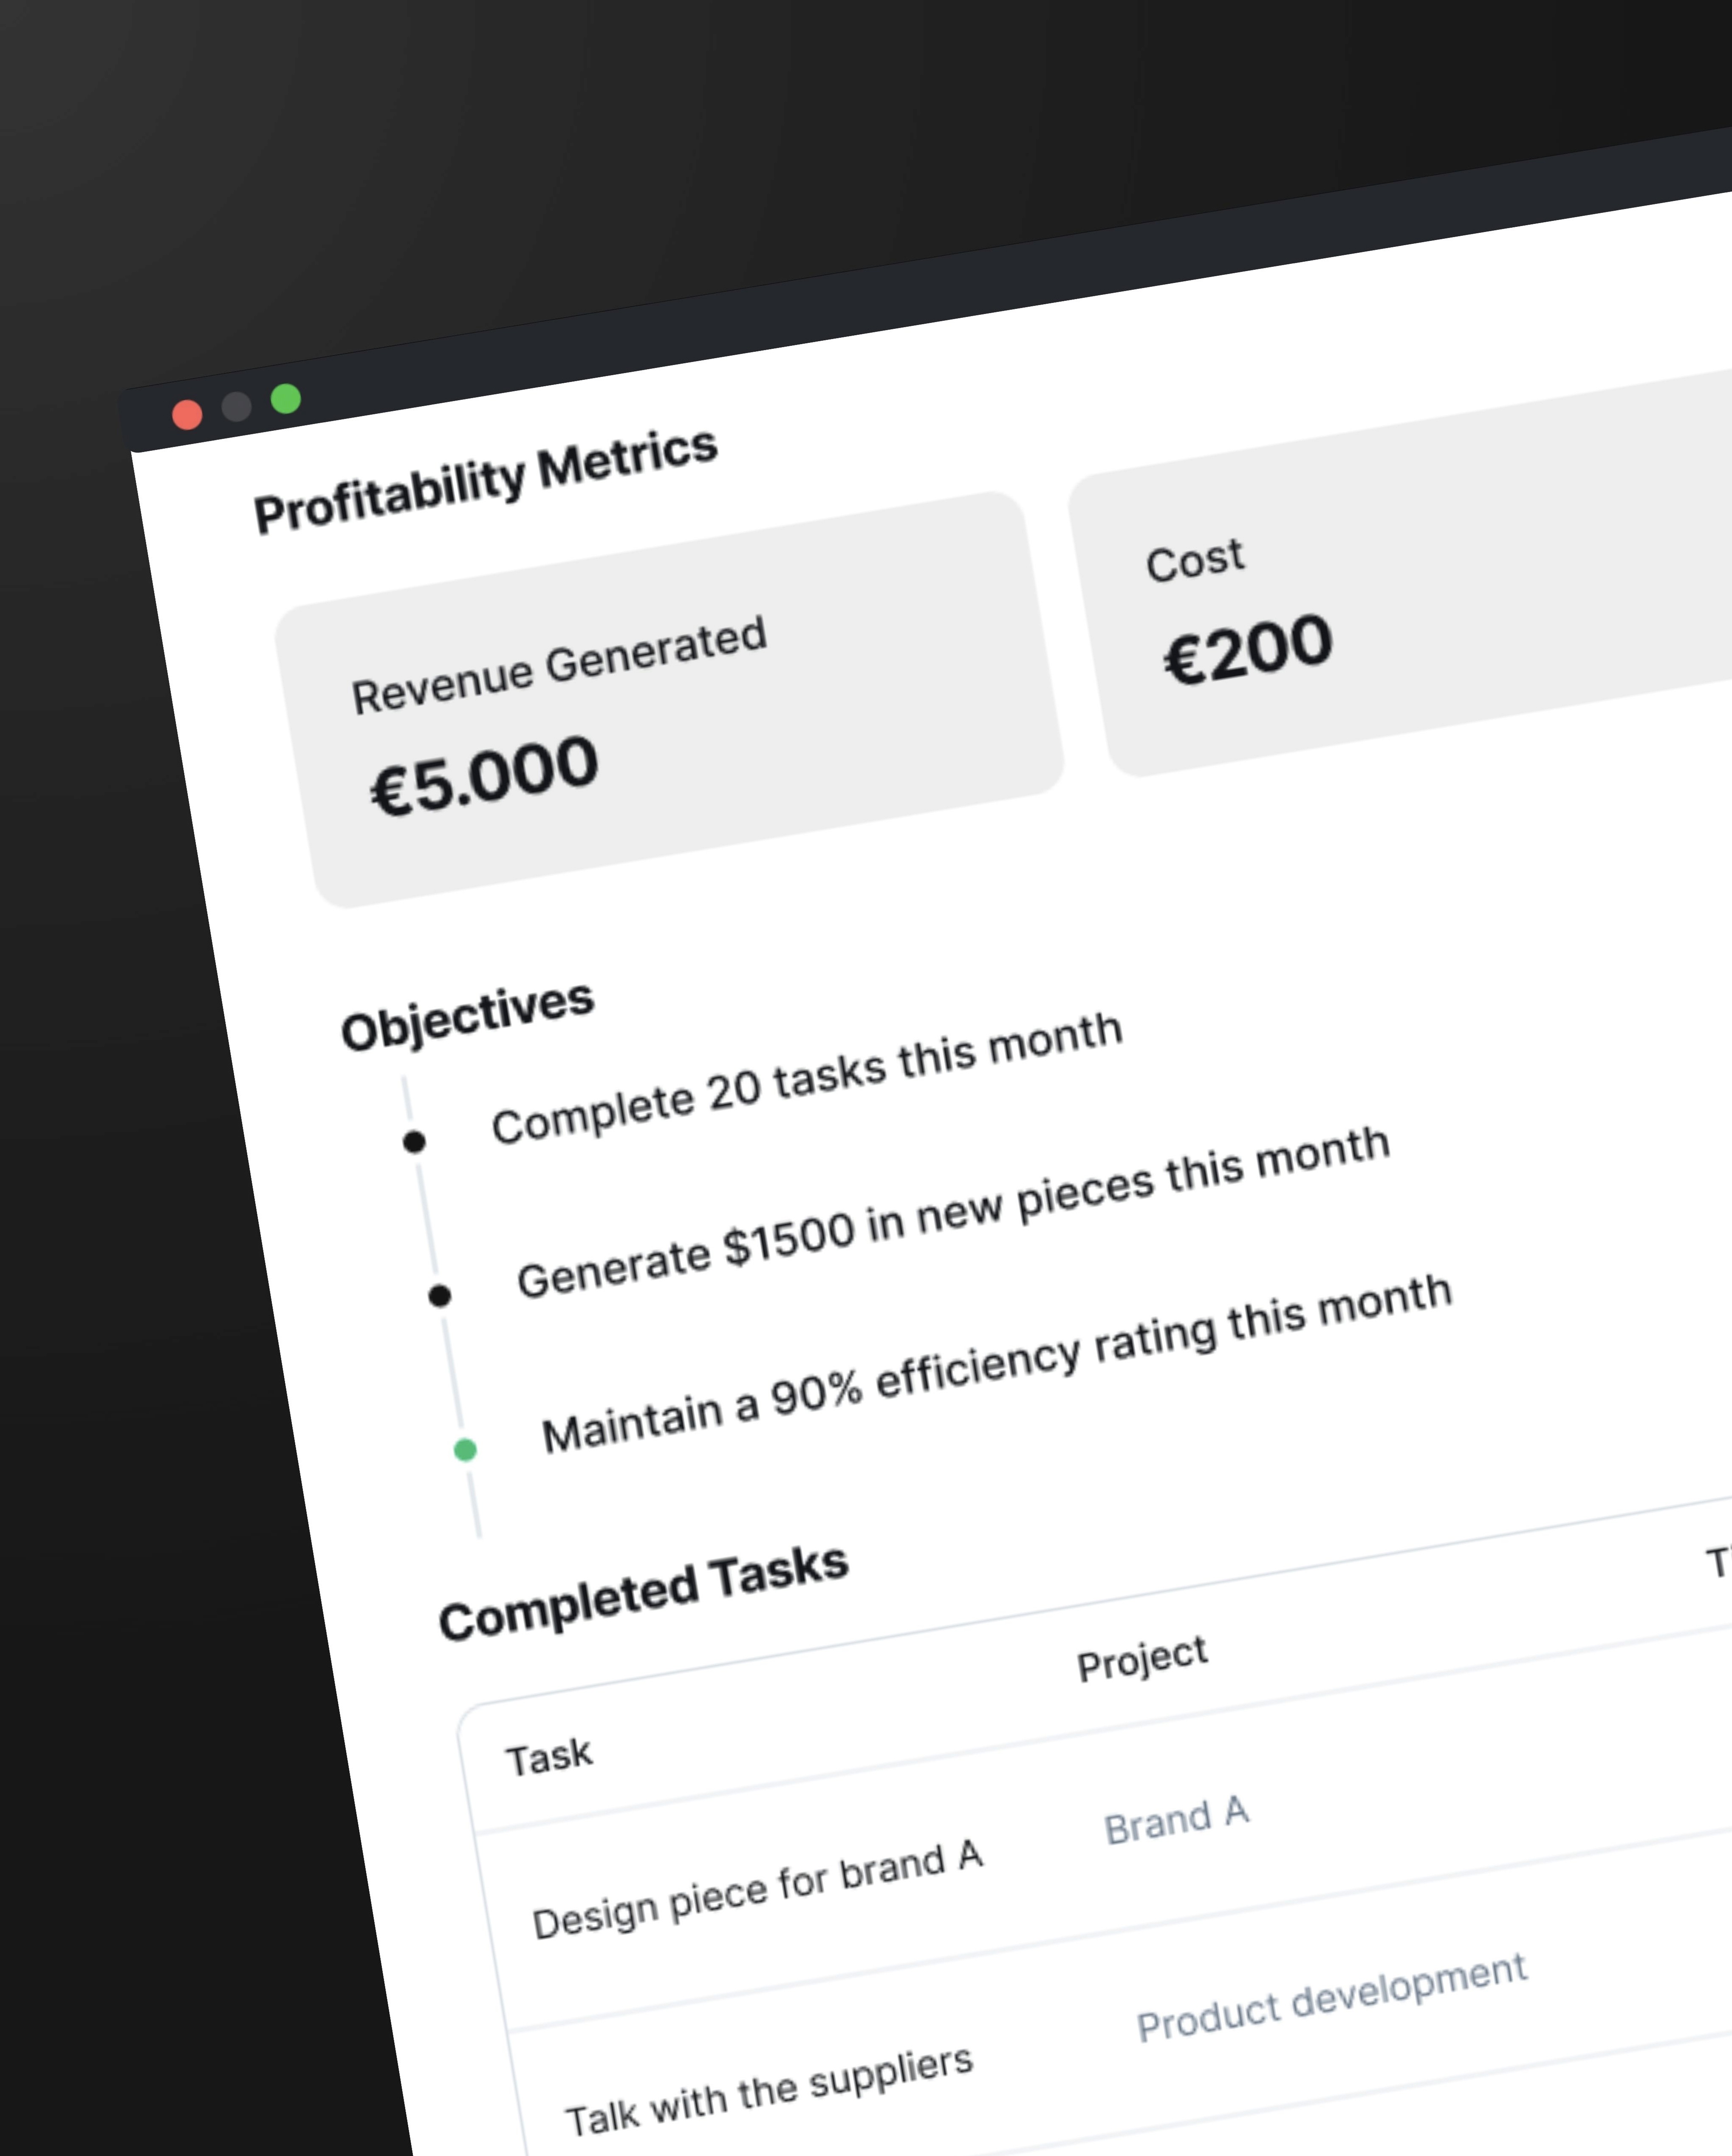Click the Cost label
Screen dimensions: 1732x2156
click(1195, 561)
